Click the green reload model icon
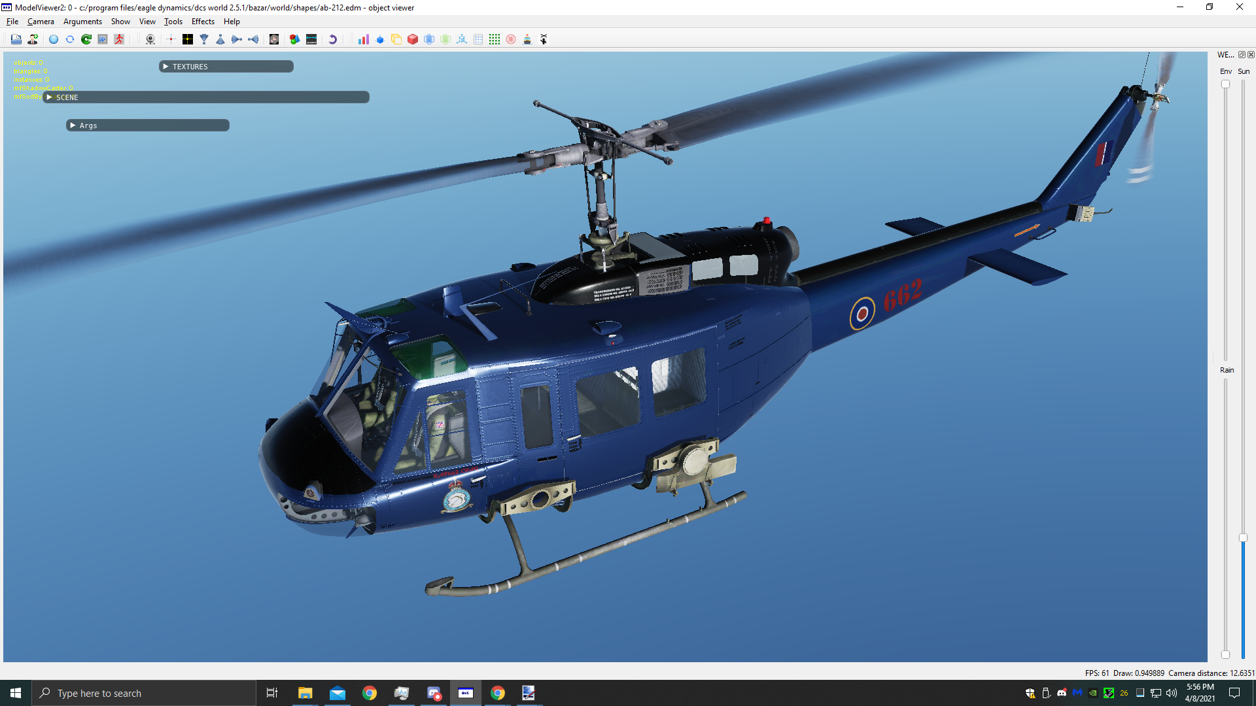Image resolution: width=1256 pixels, height=706 pixels. pyautogui.click(x=86, y=39)
